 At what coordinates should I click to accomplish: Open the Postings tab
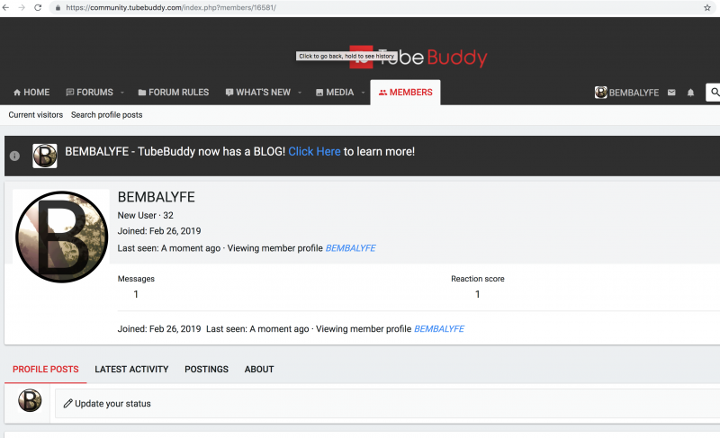206,370
